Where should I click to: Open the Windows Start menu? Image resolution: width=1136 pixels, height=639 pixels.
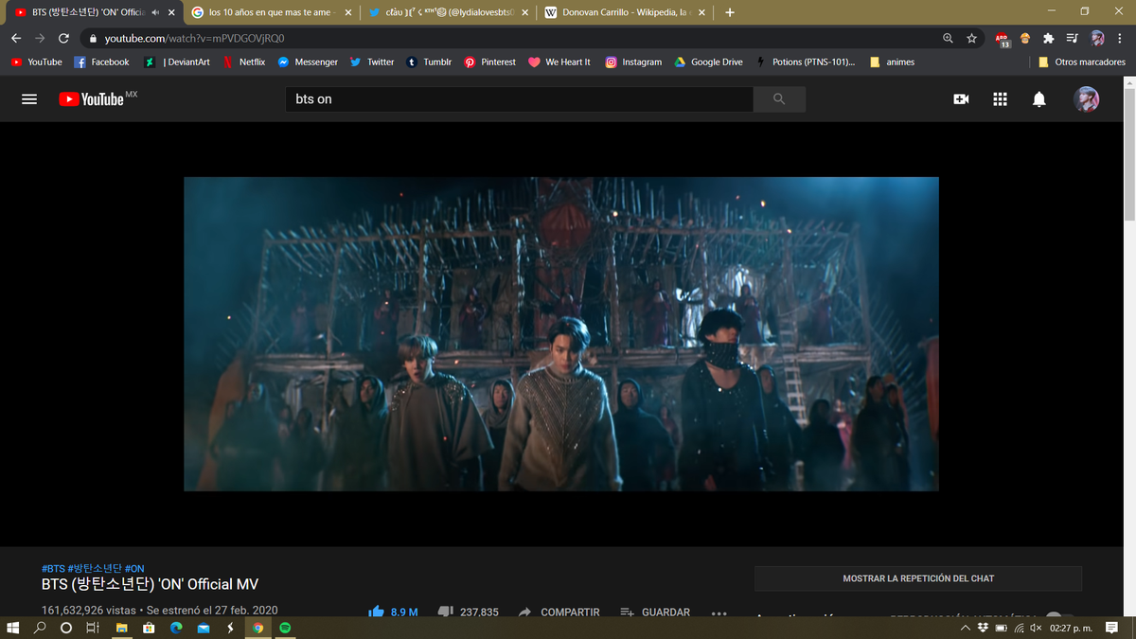point(13,628)
